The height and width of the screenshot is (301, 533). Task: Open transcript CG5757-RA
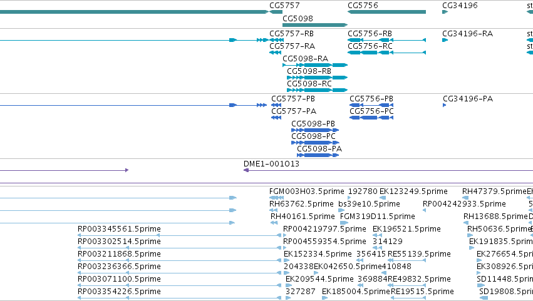[x=292, y=46]
